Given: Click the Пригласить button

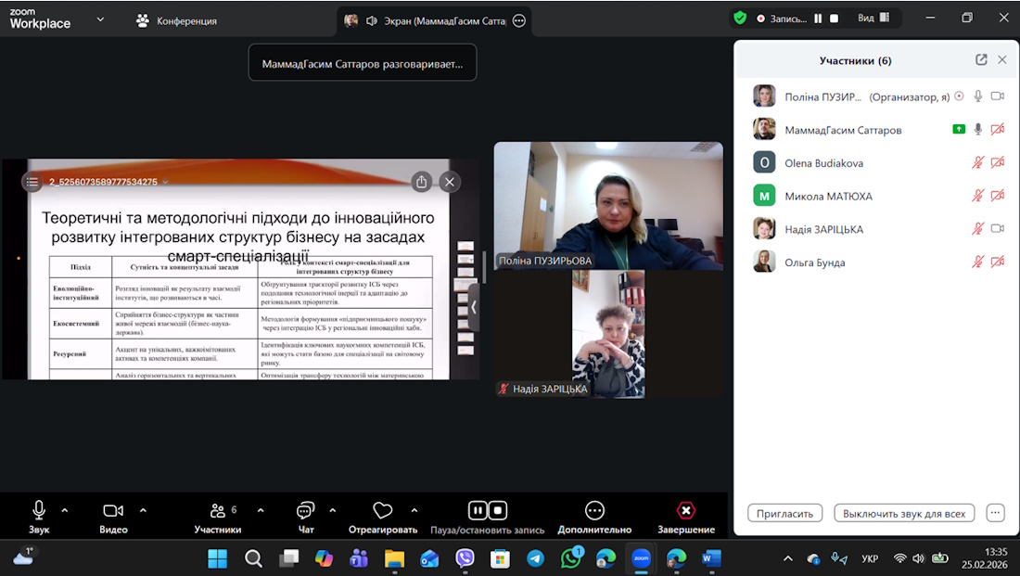Looking at the screenshot, I should click(784, 513).
